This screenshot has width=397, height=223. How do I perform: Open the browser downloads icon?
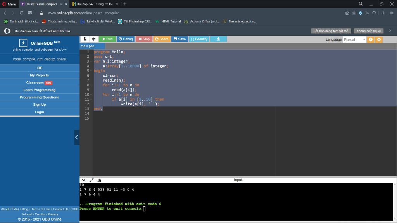383,13
